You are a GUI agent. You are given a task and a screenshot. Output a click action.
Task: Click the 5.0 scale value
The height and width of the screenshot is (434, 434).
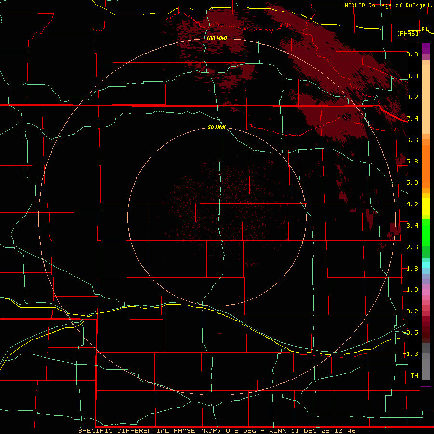[x=412, y=183]
